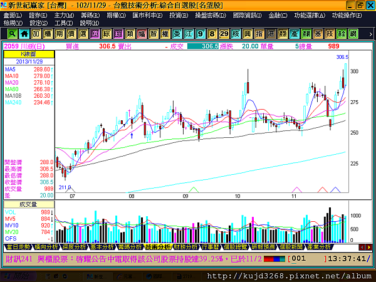Switch to 深度分析 tab
The height and width of the screenshot is (282, 376).
pyautogui.click(x=74, y=247)
